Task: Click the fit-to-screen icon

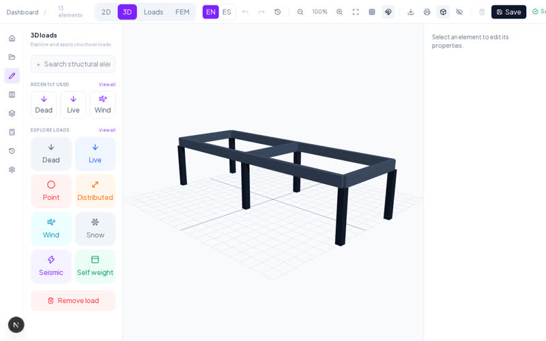Action: point(356,12)
